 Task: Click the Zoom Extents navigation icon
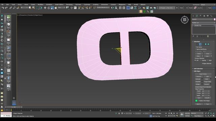tap(211, 113)
